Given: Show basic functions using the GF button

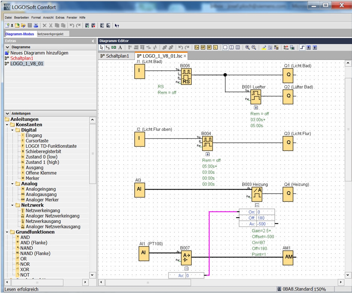Looking at the screenshot, I should [x=203, y=47].
